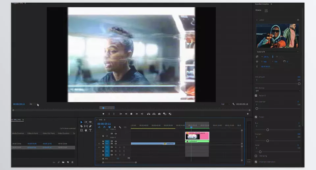Screen dimensions: 316x170
Task: Open the Full playback resolution dropdown
Action: (225, 104)
